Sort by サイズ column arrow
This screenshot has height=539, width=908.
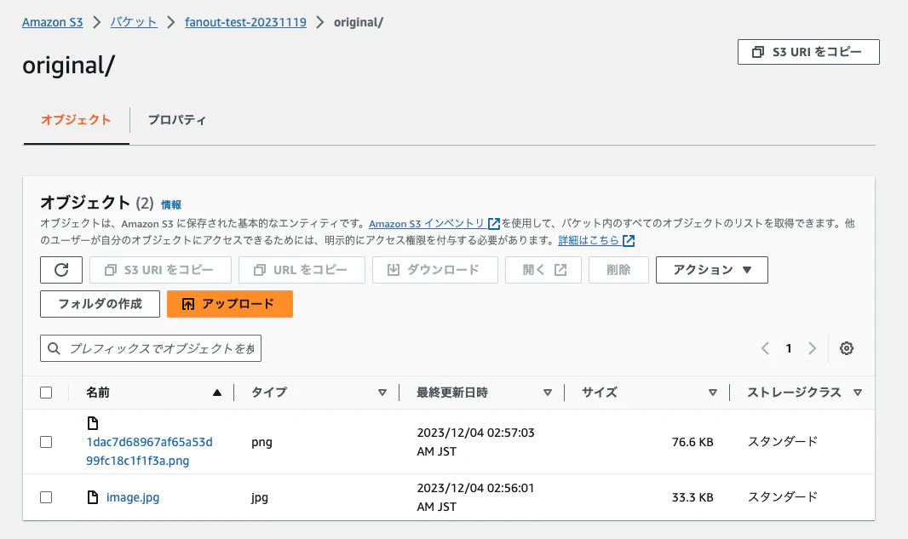coord(713,393)
